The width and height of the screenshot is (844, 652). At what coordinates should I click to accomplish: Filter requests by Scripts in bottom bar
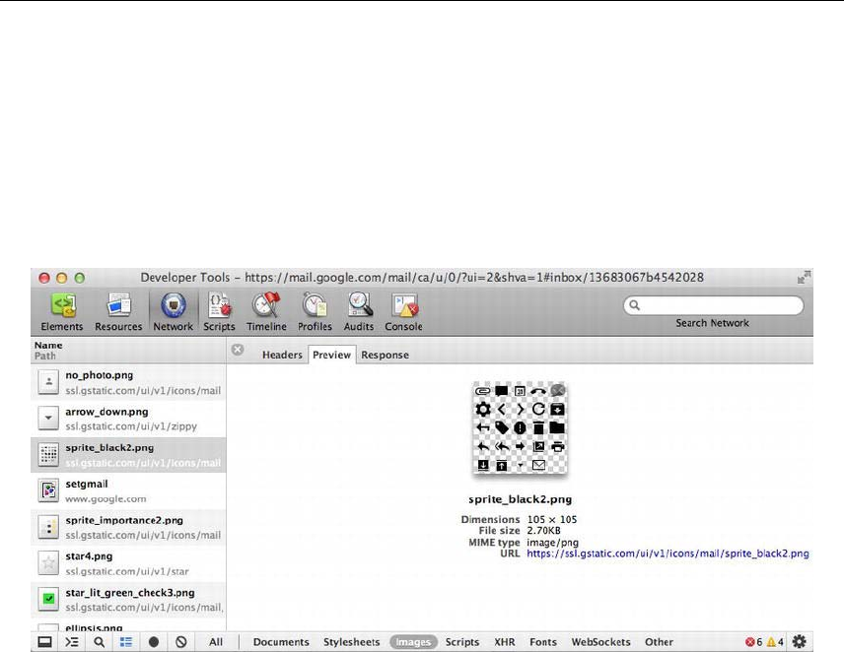click(x=461, y=642)
